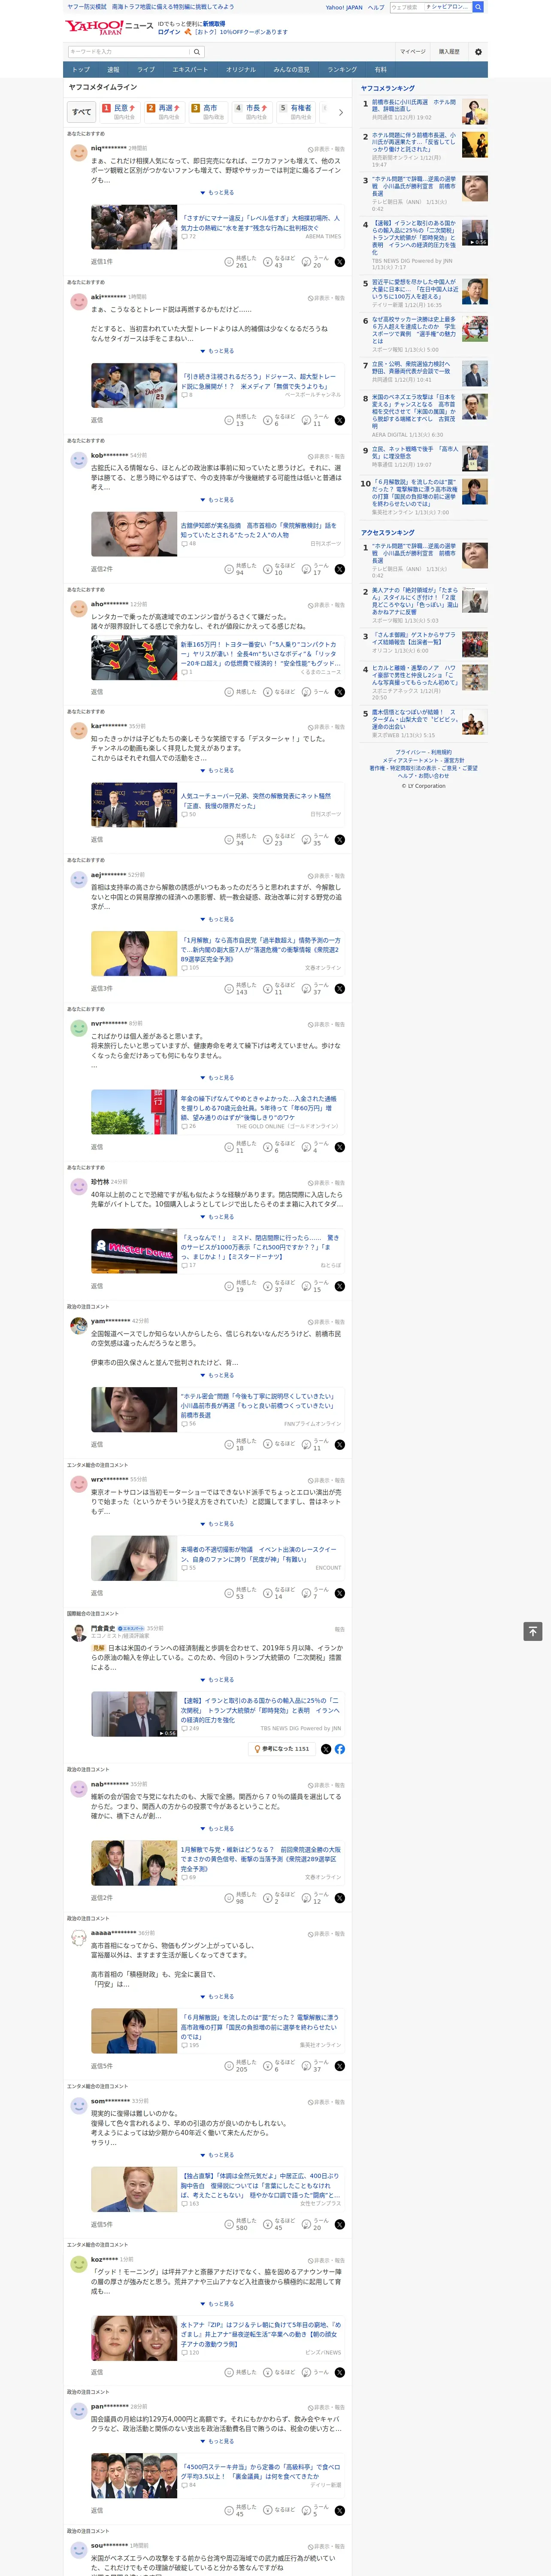Open settings with the gear icon
This screenshot has height=2576, width=551.
coord(478,51)
